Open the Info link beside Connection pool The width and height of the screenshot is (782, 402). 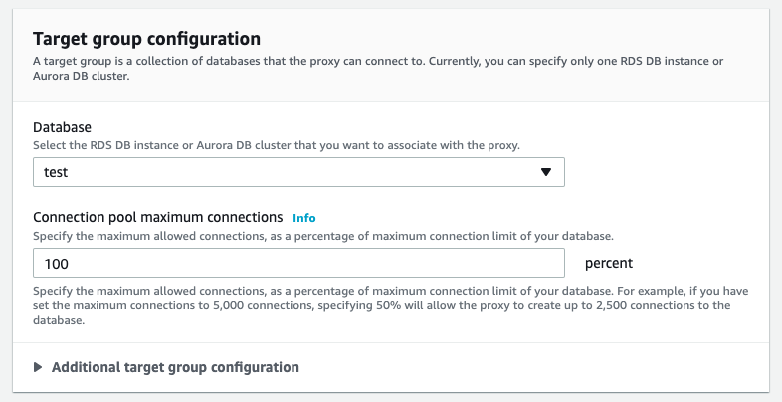coord(304,217)
